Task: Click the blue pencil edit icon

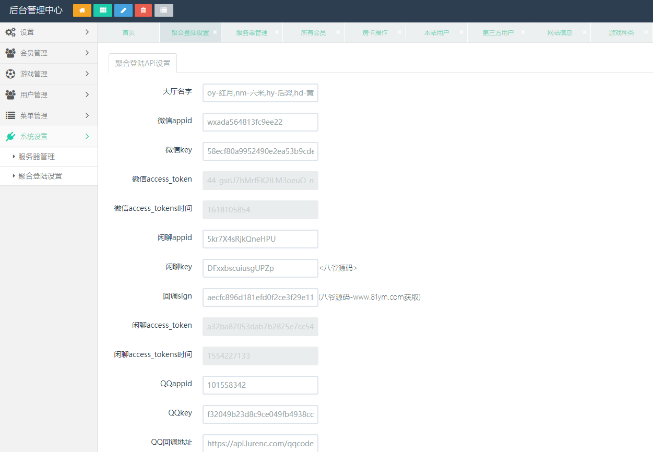Action: pos(123,10)
